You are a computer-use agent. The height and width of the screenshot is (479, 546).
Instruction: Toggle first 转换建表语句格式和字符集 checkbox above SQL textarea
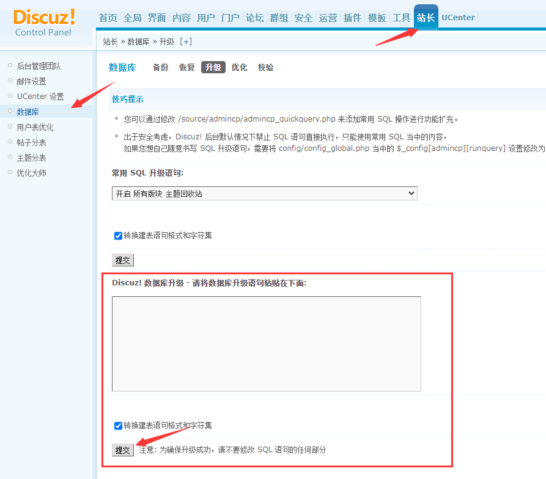118,236
